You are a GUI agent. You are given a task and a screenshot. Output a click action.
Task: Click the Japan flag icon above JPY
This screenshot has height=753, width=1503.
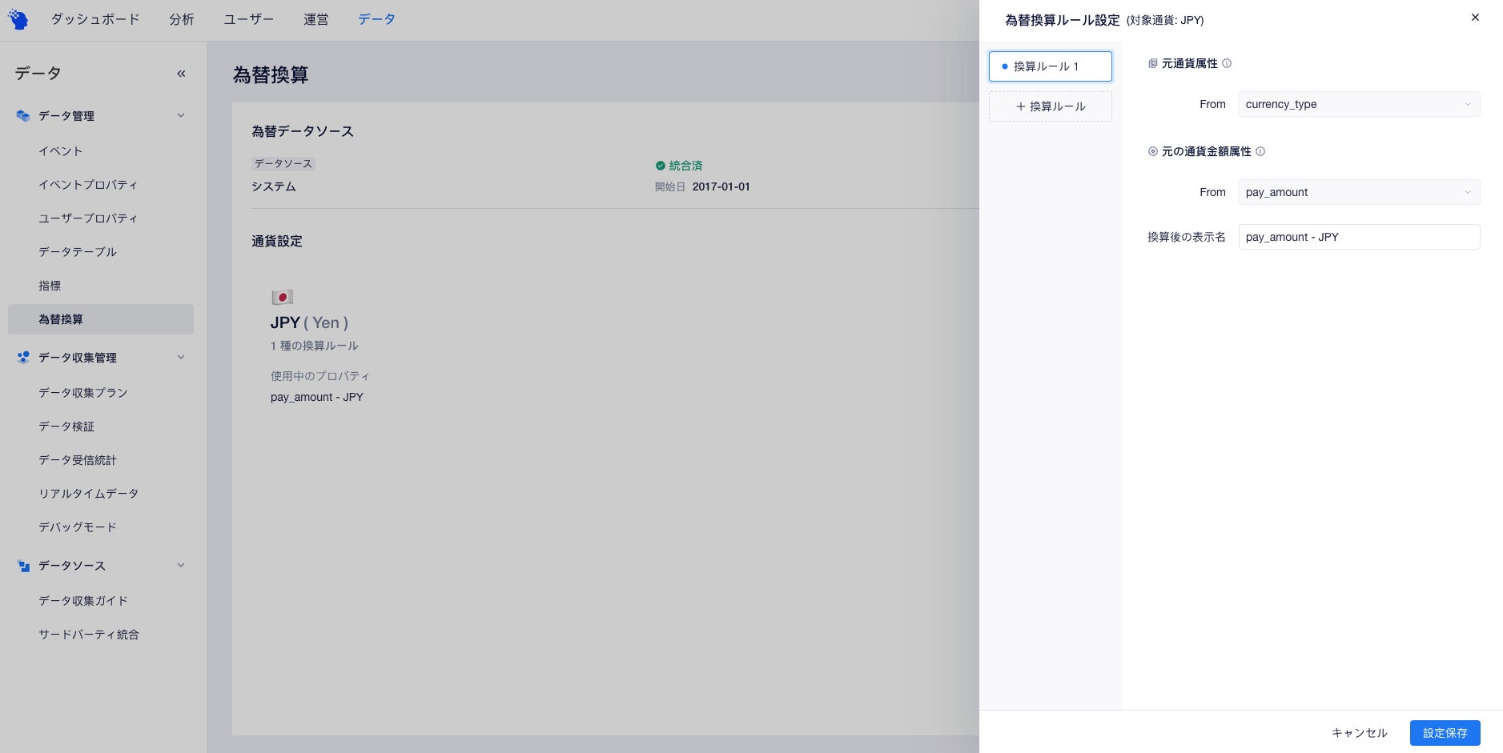(282, 296)
